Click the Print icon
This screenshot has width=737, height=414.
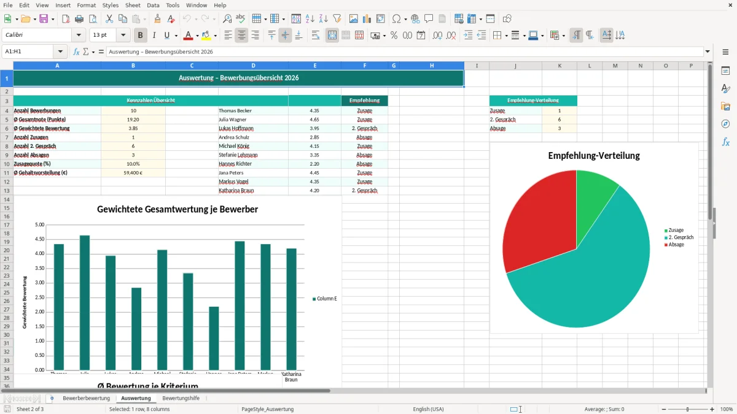[x=79, y=19]
